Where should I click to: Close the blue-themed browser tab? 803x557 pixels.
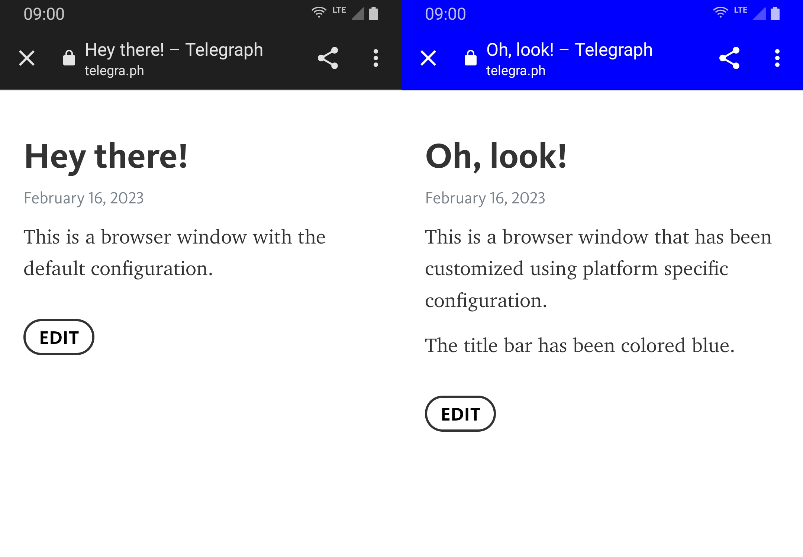428,58
